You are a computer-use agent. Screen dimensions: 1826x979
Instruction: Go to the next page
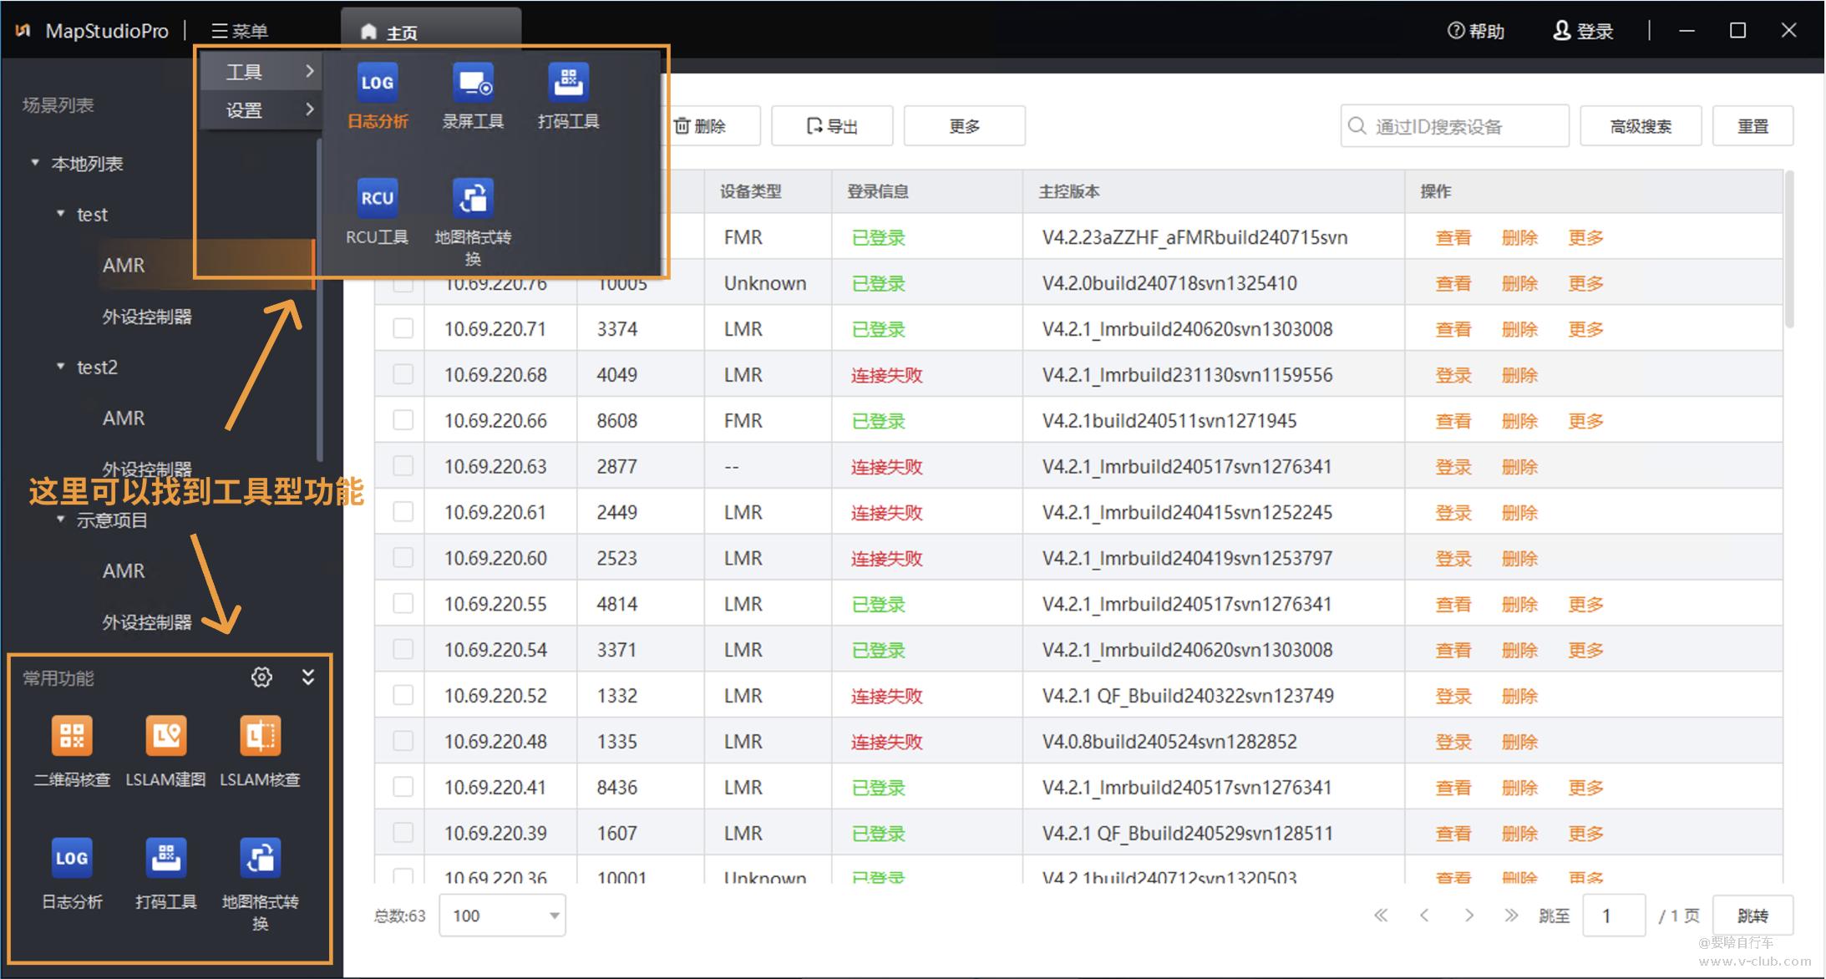[x=1468, y=916]
